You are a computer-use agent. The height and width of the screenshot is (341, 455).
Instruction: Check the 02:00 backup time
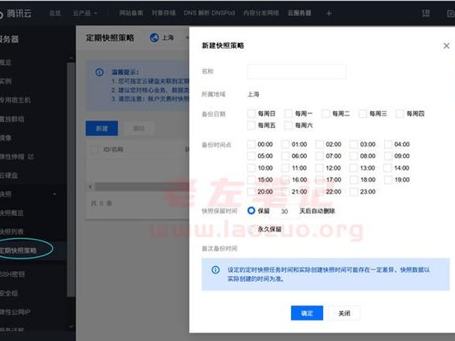(x=320, y=144)
